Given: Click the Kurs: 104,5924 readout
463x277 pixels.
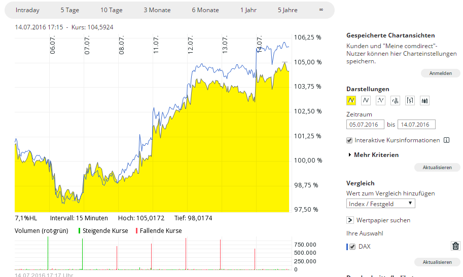Looking at the screenshot, I should (x=92, y=27).
